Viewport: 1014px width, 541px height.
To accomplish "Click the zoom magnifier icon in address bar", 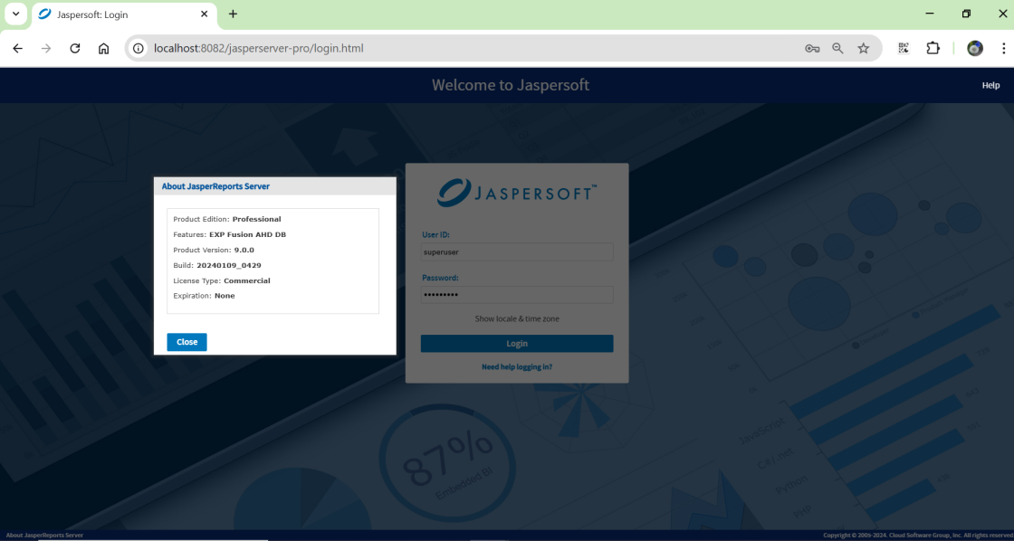I will click(x=838, y=49).
